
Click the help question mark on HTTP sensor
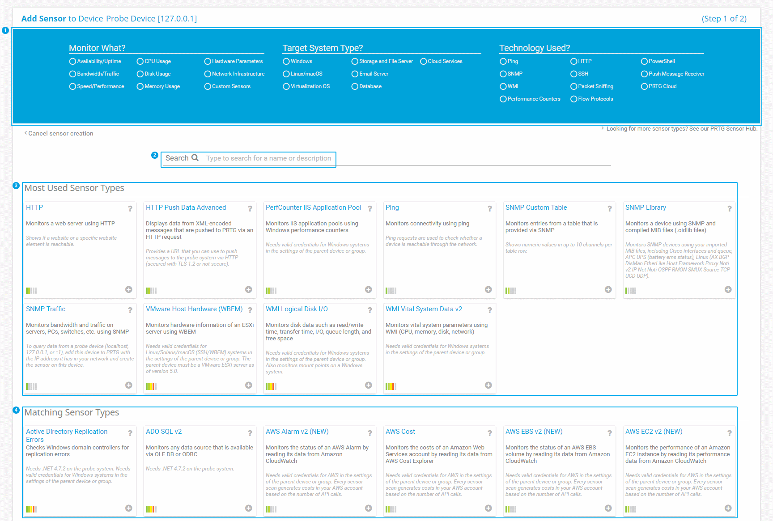[x=130, y=208]
